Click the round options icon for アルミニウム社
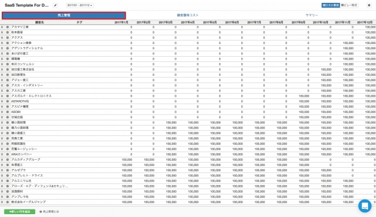 8,181
